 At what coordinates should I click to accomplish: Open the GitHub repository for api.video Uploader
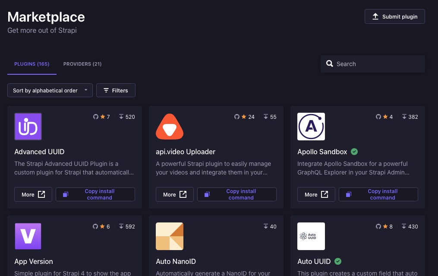pos(237,117)
